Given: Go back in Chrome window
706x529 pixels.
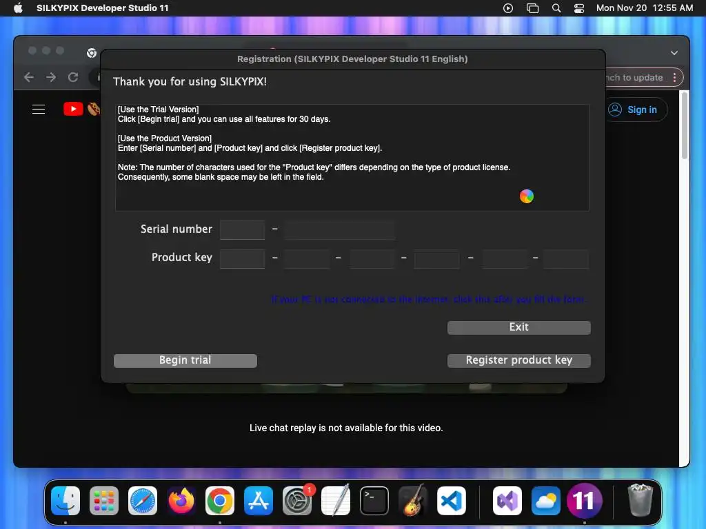Looking at the screenshot, I should click(x=29, y=77).
